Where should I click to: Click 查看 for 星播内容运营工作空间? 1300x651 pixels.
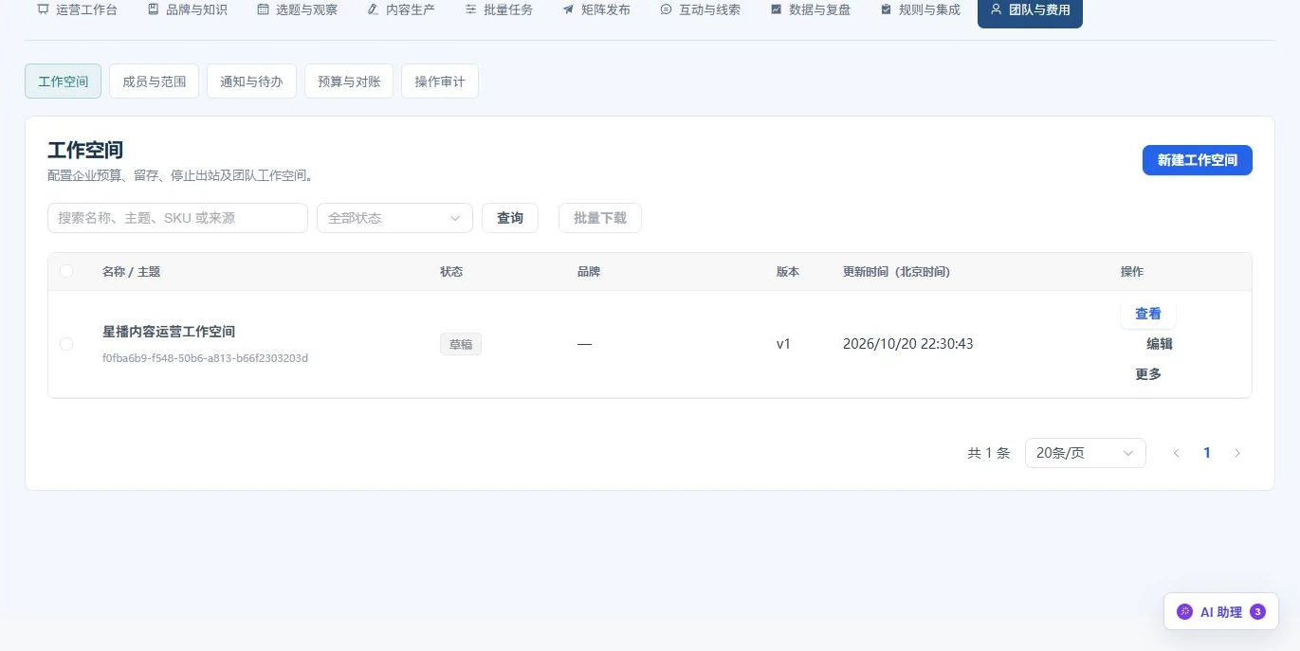[1148, 314]
